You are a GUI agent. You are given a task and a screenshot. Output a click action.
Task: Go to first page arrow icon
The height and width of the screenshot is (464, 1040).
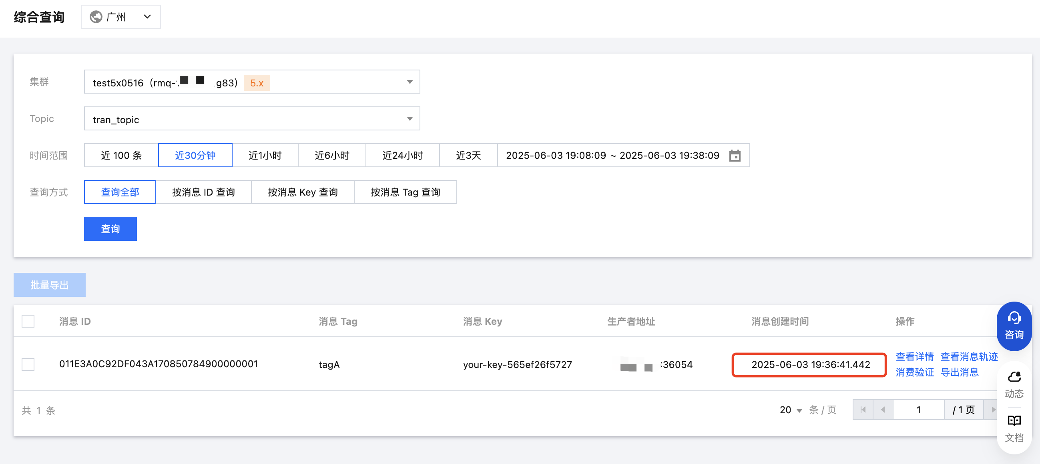point(863,410)
